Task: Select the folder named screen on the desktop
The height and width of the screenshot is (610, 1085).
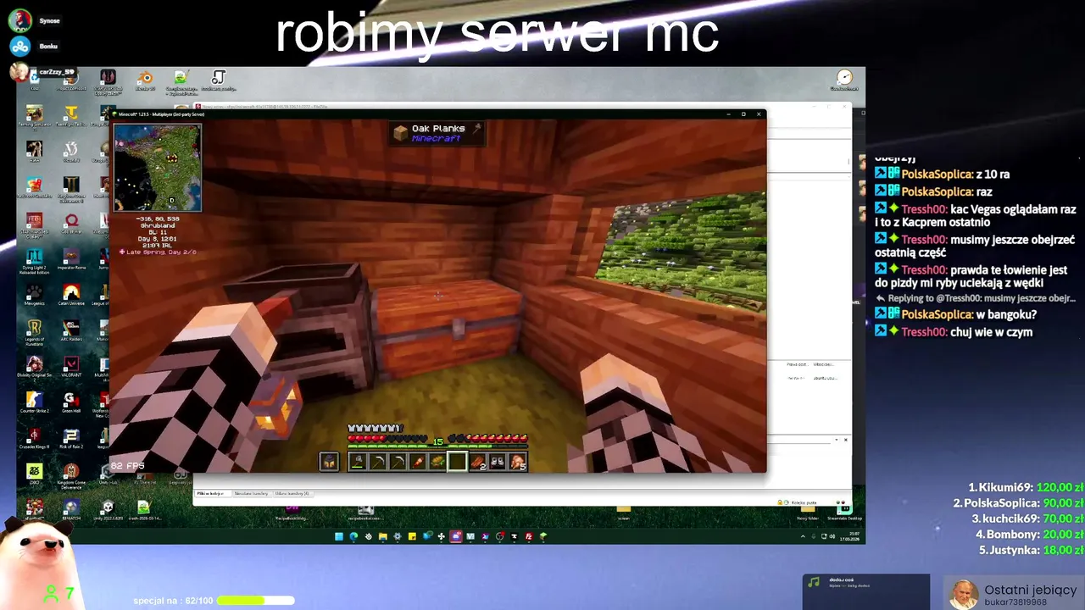Action: [x=623, y=511]
